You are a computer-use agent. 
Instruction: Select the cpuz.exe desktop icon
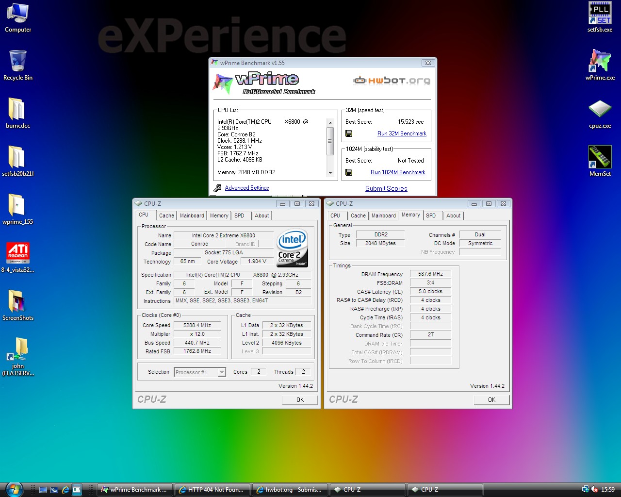tap(600, 114)
